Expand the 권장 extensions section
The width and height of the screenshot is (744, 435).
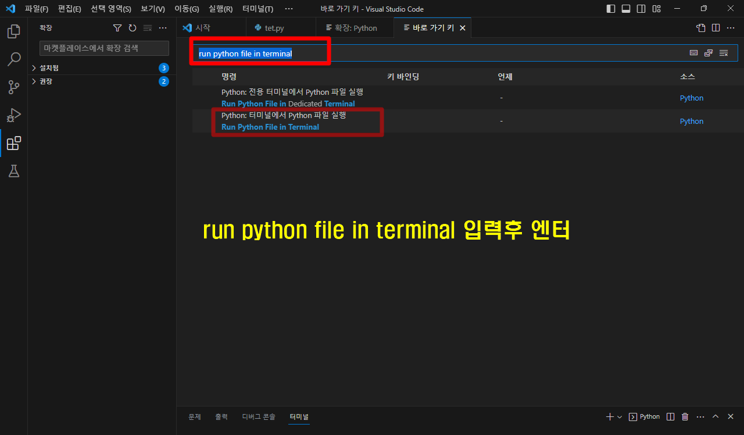tap(44, 81)
